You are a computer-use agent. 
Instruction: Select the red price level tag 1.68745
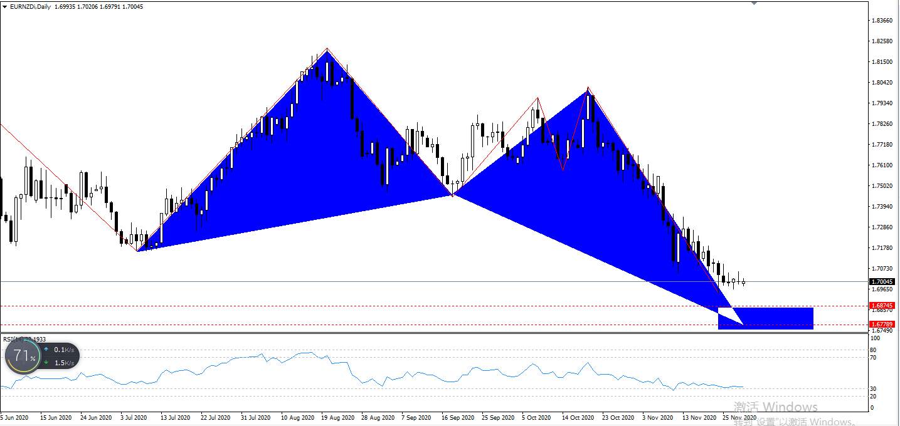pyautogui.click(x=882, y=306)
